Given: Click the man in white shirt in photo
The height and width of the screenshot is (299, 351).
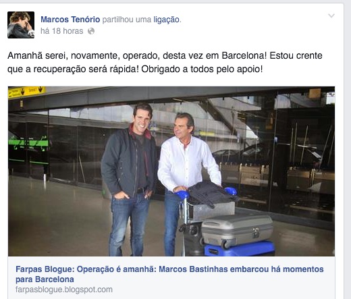Looking at the screenshot, I should tap(186, 175).
